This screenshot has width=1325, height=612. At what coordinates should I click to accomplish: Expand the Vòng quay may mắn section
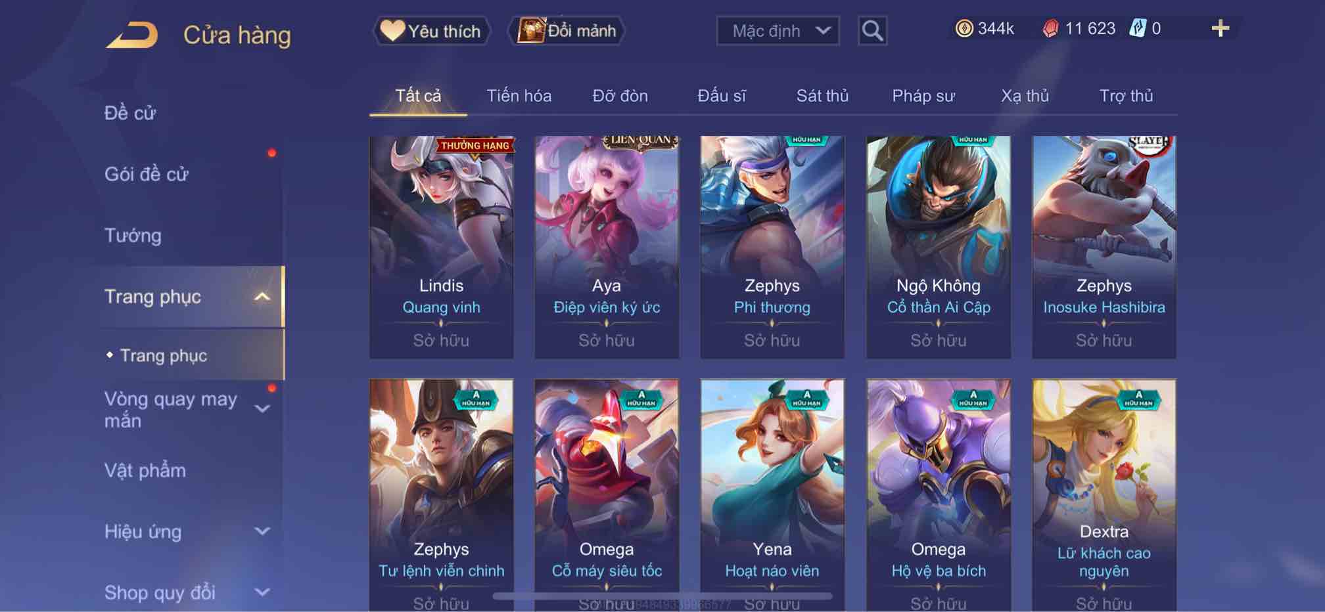tap(262, 409)
